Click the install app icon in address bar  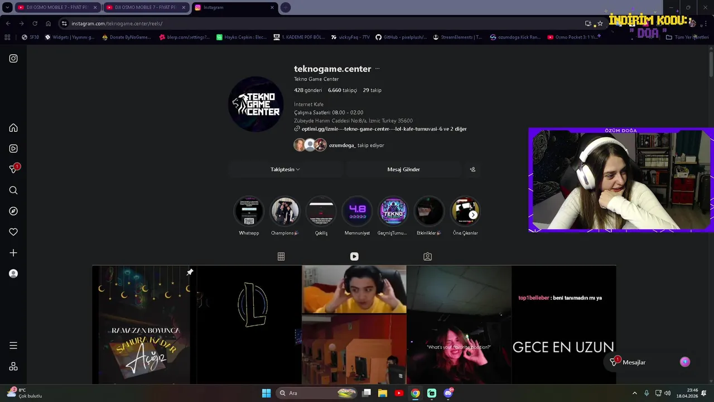(588, 23)
